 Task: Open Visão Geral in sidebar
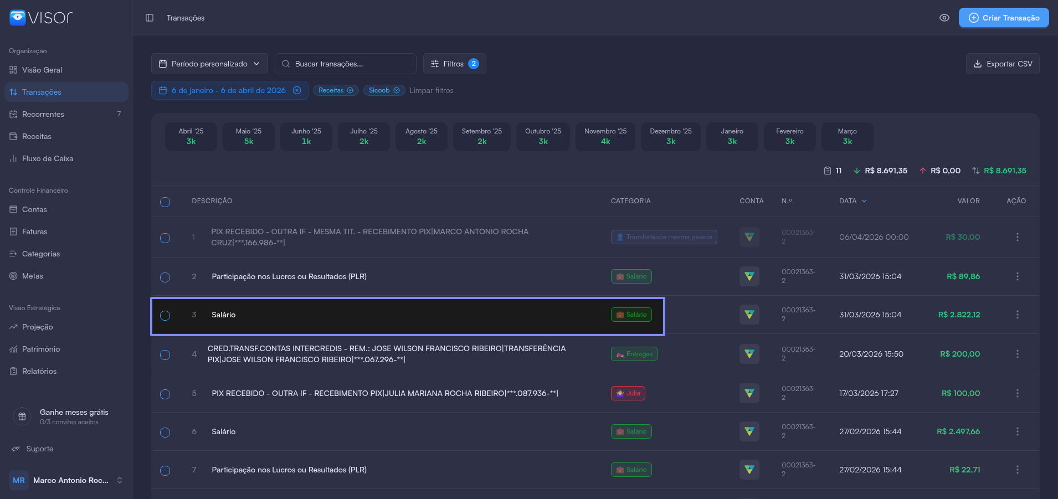click(42, 70)
